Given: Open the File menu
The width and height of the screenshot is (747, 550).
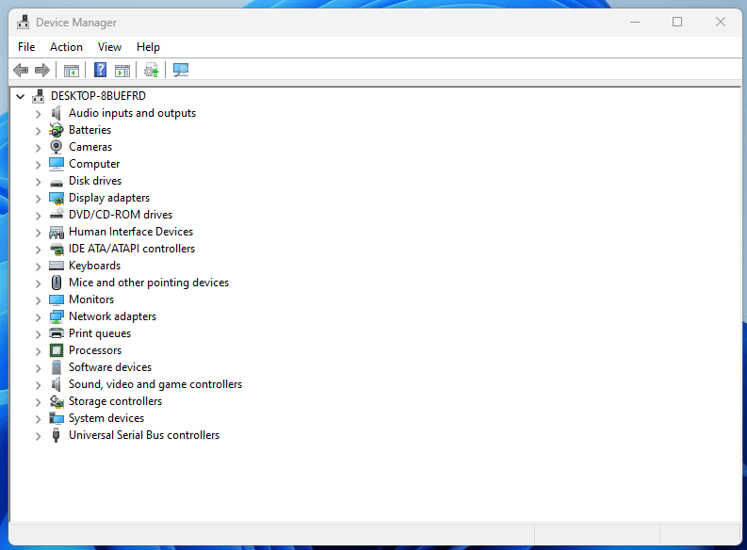Looking at the screenshot, I should pos(26,47).
